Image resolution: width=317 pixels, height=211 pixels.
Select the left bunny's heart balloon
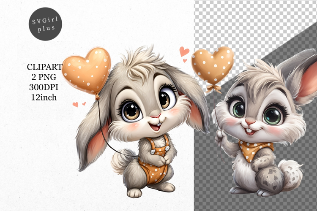pos(86,70)
